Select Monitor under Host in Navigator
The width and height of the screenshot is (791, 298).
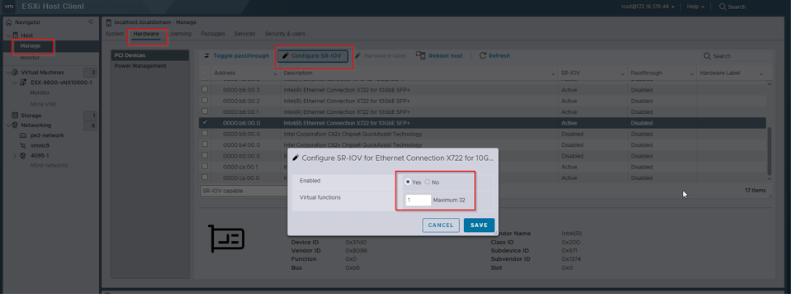(30, 58)
